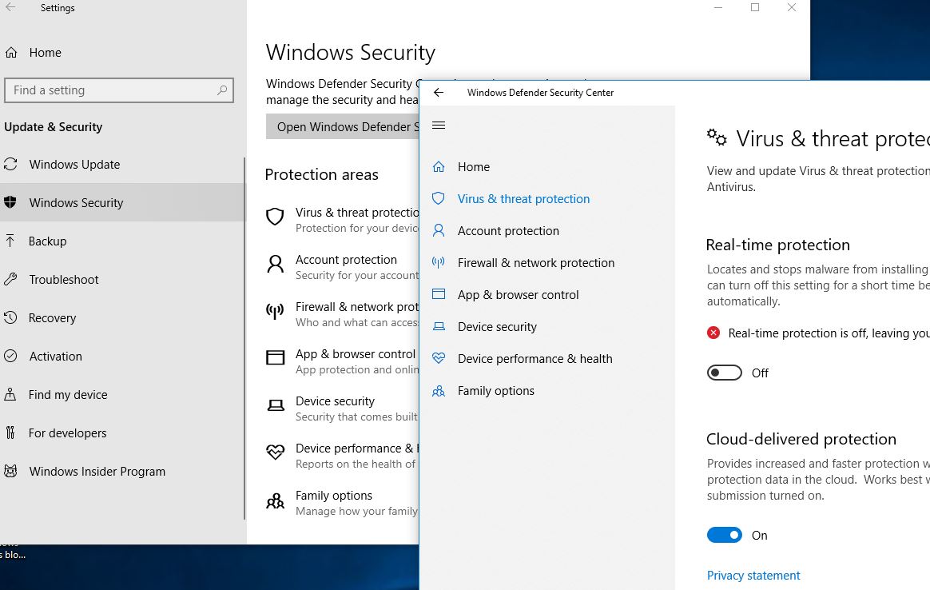Click the App & browser control window icon
This screenshot has height=590, width=930.
click(438, 294)
